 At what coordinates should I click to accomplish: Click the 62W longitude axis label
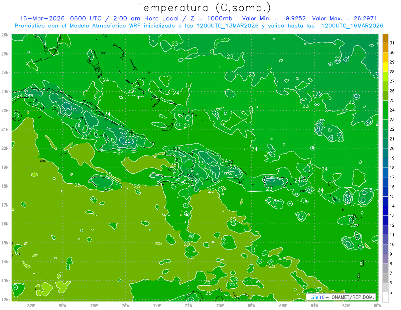pyautogui.click(x=346, y=305)
